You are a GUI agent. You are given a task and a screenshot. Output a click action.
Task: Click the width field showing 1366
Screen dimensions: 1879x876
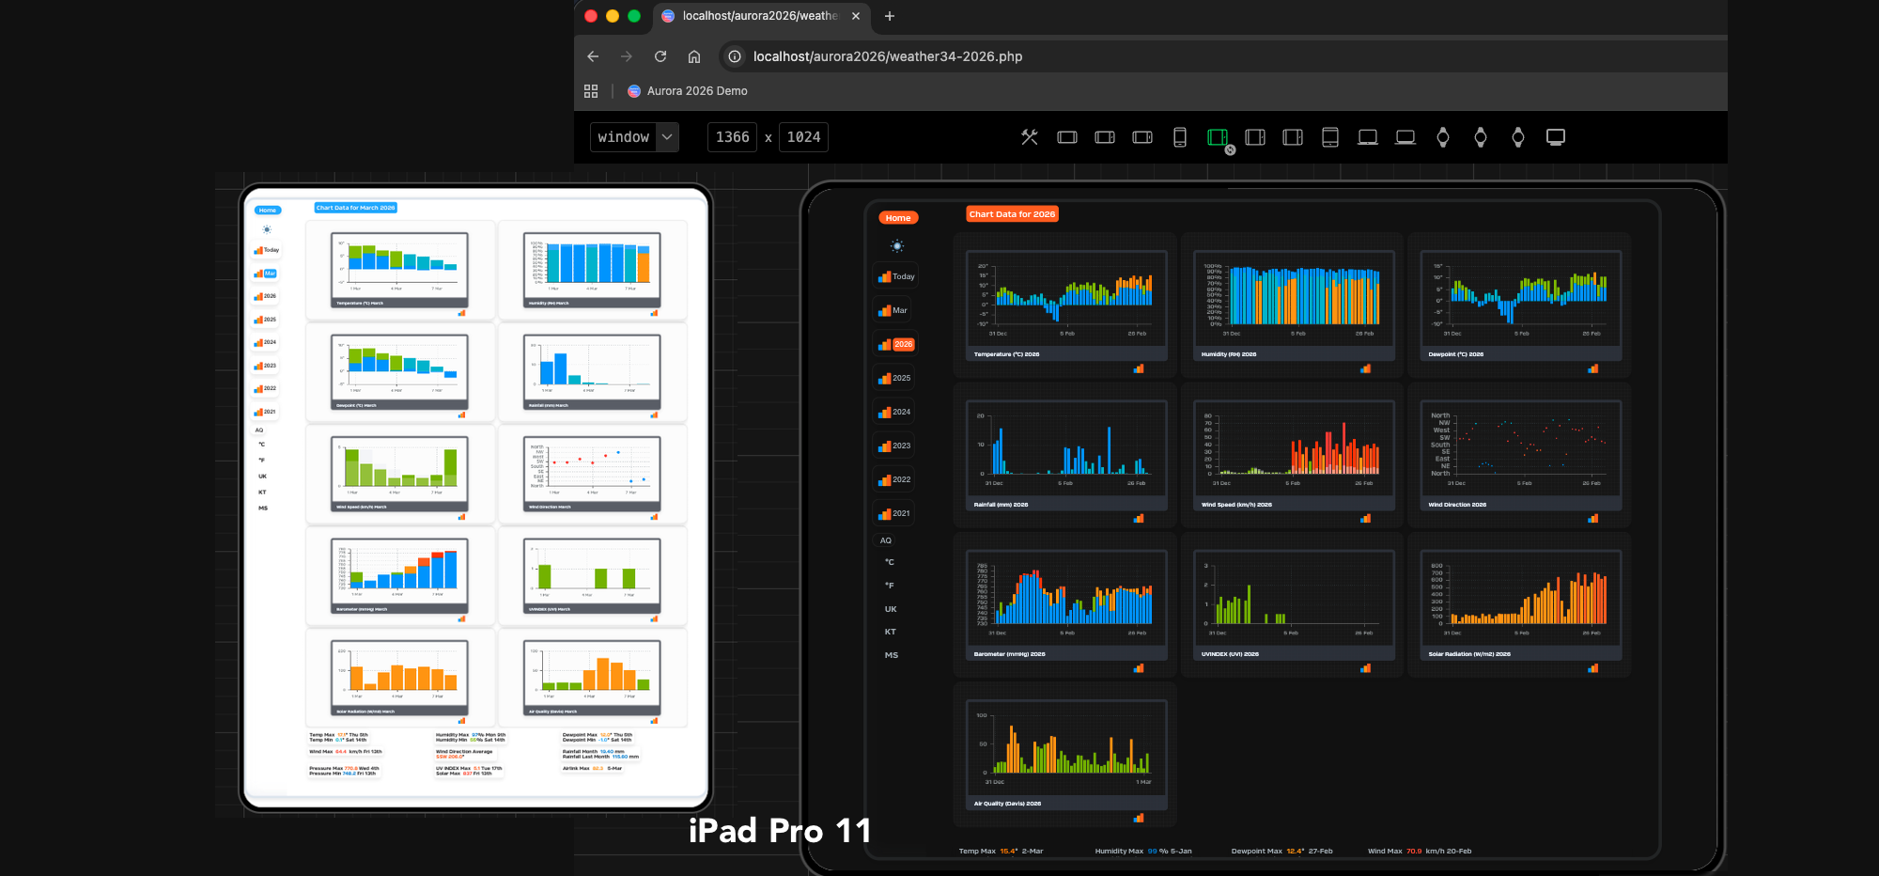(732, 137)
